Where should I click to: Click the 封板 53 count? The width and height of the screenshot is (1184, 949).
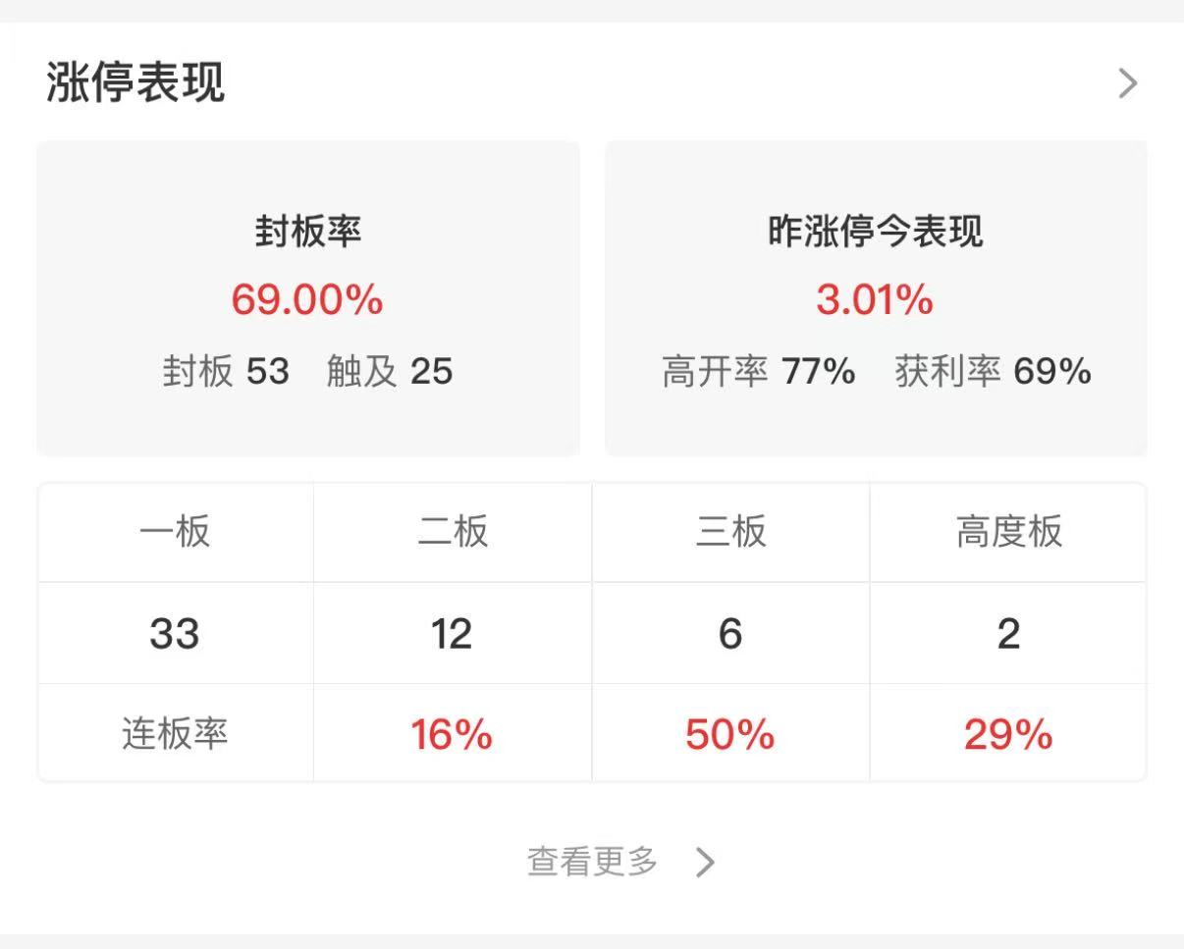tap(226, 372)
